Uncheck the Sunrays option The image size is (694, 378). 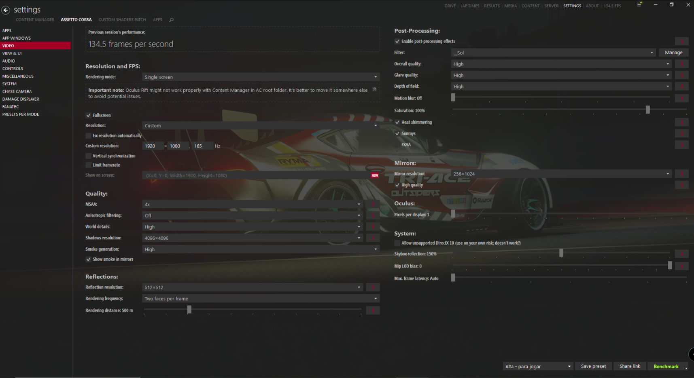pos(397,133)
